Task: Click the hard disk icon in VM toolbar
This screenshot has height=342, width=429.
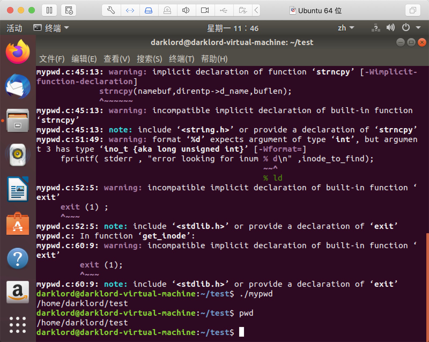Action: coord(149,10)
